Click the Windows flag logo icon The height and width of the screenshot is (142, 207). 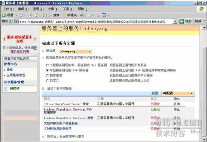point(201,9)
